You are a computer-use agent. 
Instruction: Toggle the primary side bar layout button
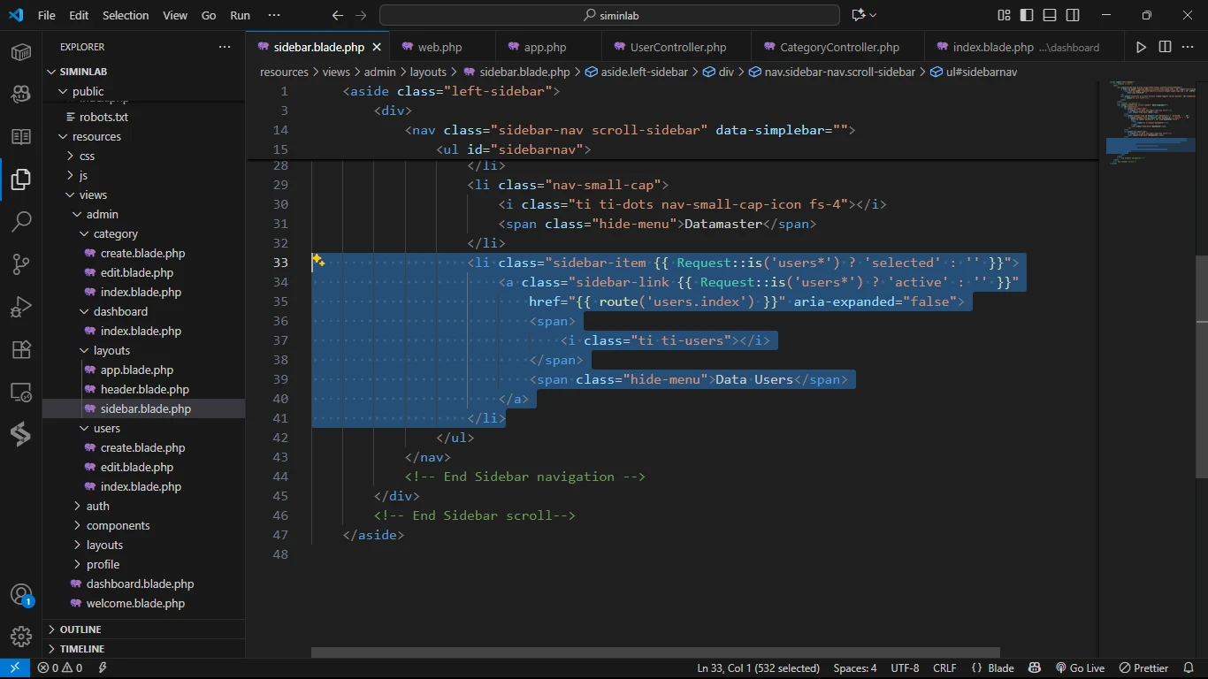[1027, 15]
